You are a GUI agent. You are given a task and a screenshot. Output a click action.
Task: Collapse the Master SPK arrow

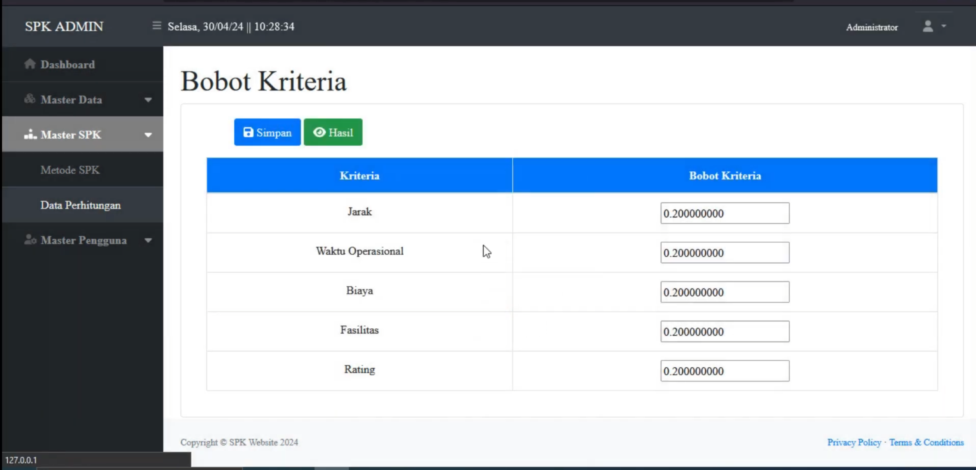(x=148, y=135)
